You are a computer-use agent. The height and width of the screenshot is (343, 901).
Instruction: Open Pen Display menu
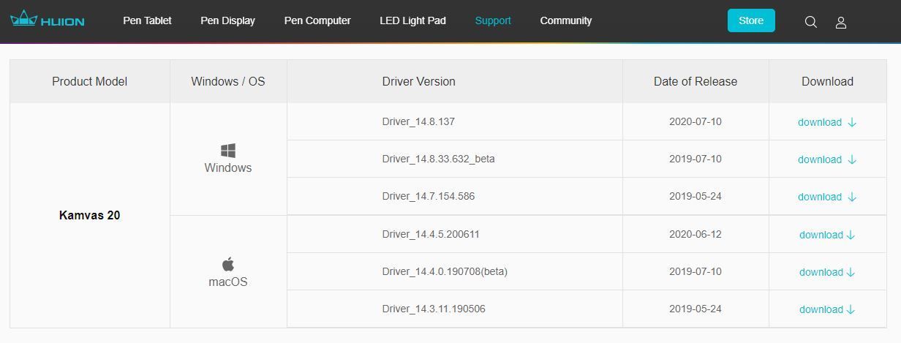[x=227, y=20]
